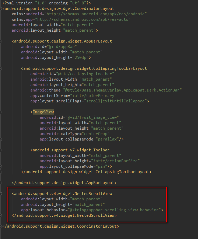Collapse the v7 Toolbar tag fold marker
The height and width of the screenshot is (239, 198).
click(1, 150)
